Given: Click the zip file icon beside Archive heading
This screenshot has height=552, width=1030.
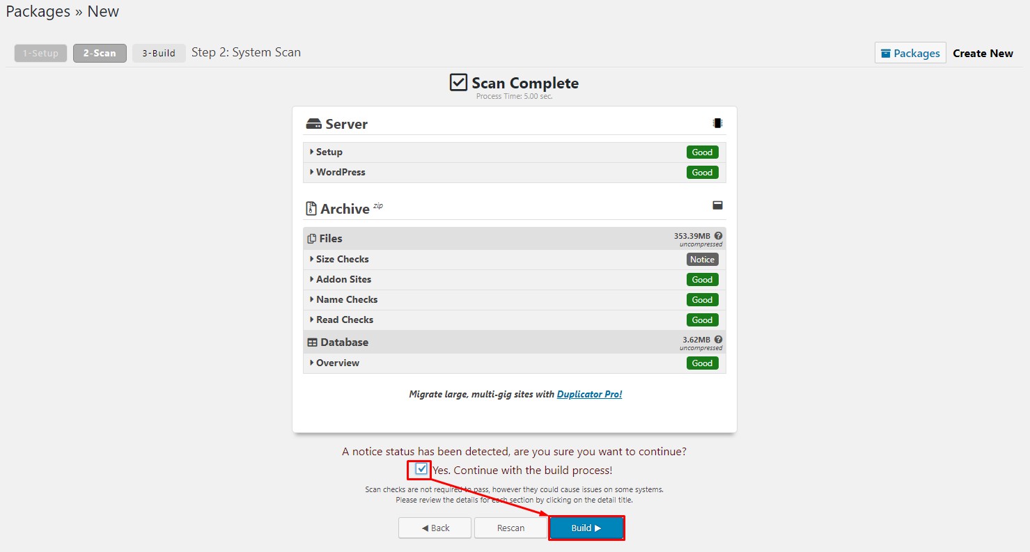Looking at the screenshot, I should (311, 209).
